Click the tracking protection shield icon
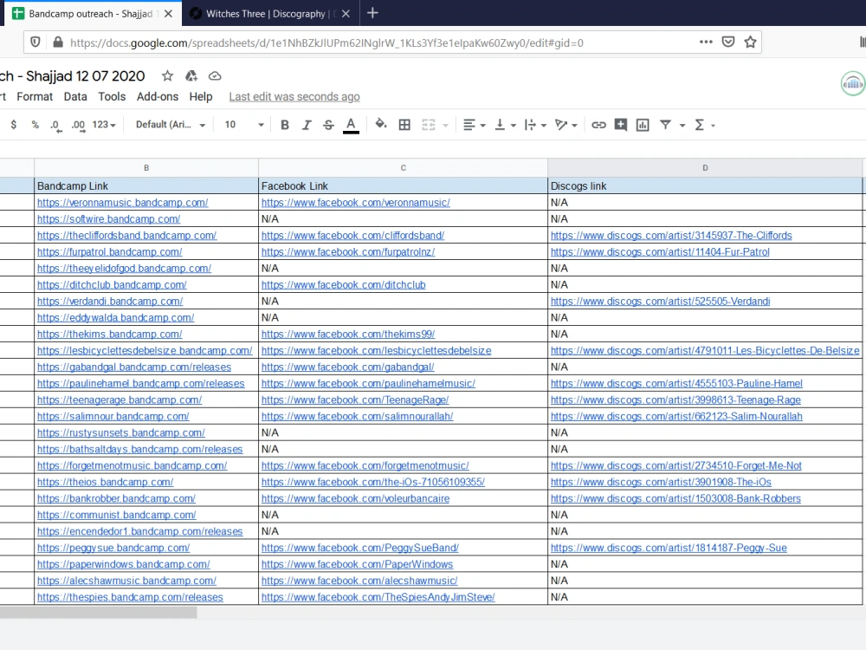 tap(36, 42)
